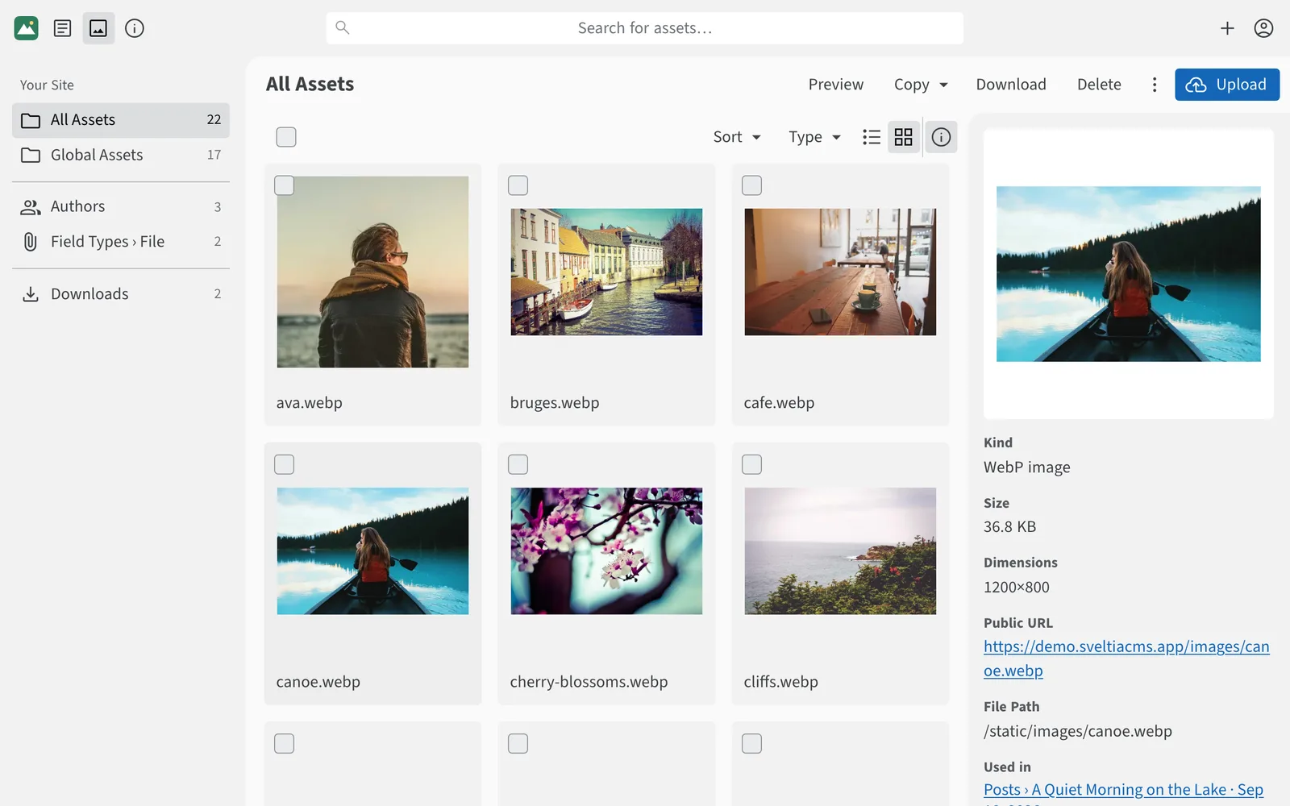Check the cafe.webp checkbox
Screen dimensions: 1290x806
click(x=752, y=185)
